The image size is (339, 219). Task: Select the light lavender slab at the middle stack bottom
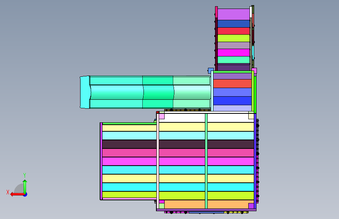tap(232, 108)
